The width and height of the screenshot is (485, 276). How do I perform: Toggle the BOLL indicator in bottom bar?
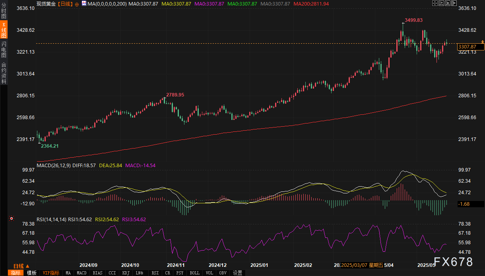coord(194,273)
